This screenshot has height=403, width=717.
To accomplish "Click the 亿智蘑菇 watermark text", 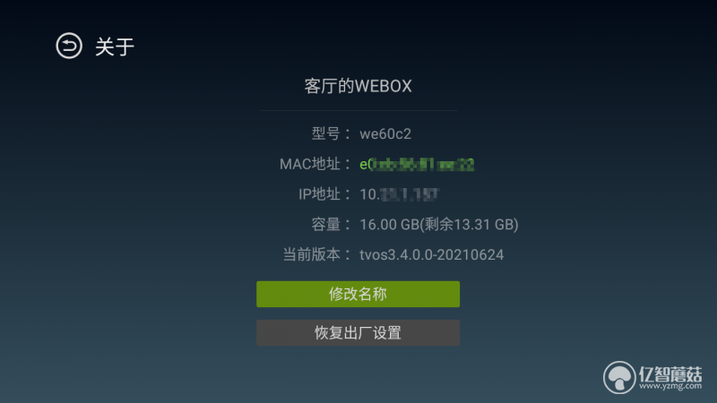I will click(x=670, y=374).
